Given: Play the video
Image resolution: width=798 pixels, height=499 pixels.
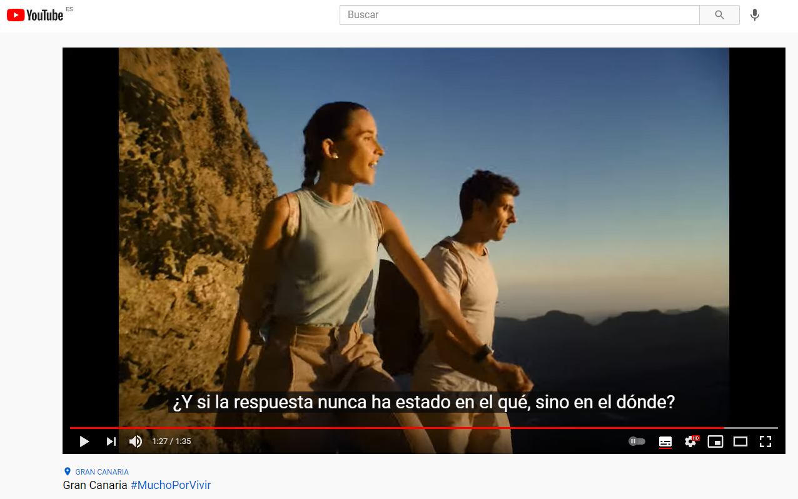Looking at the screenshot, I should [84, 441].
